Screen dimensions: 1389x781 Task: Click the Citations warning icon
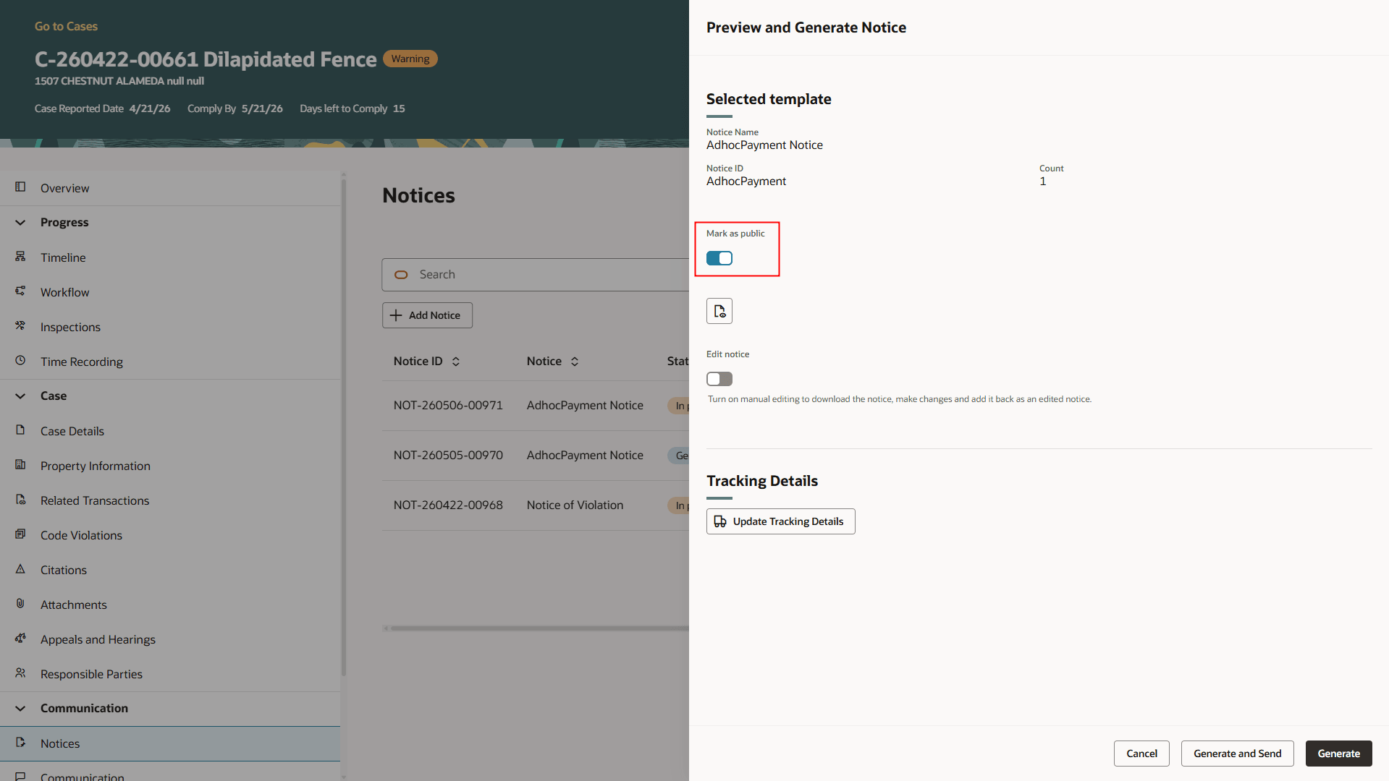[20, 569]
